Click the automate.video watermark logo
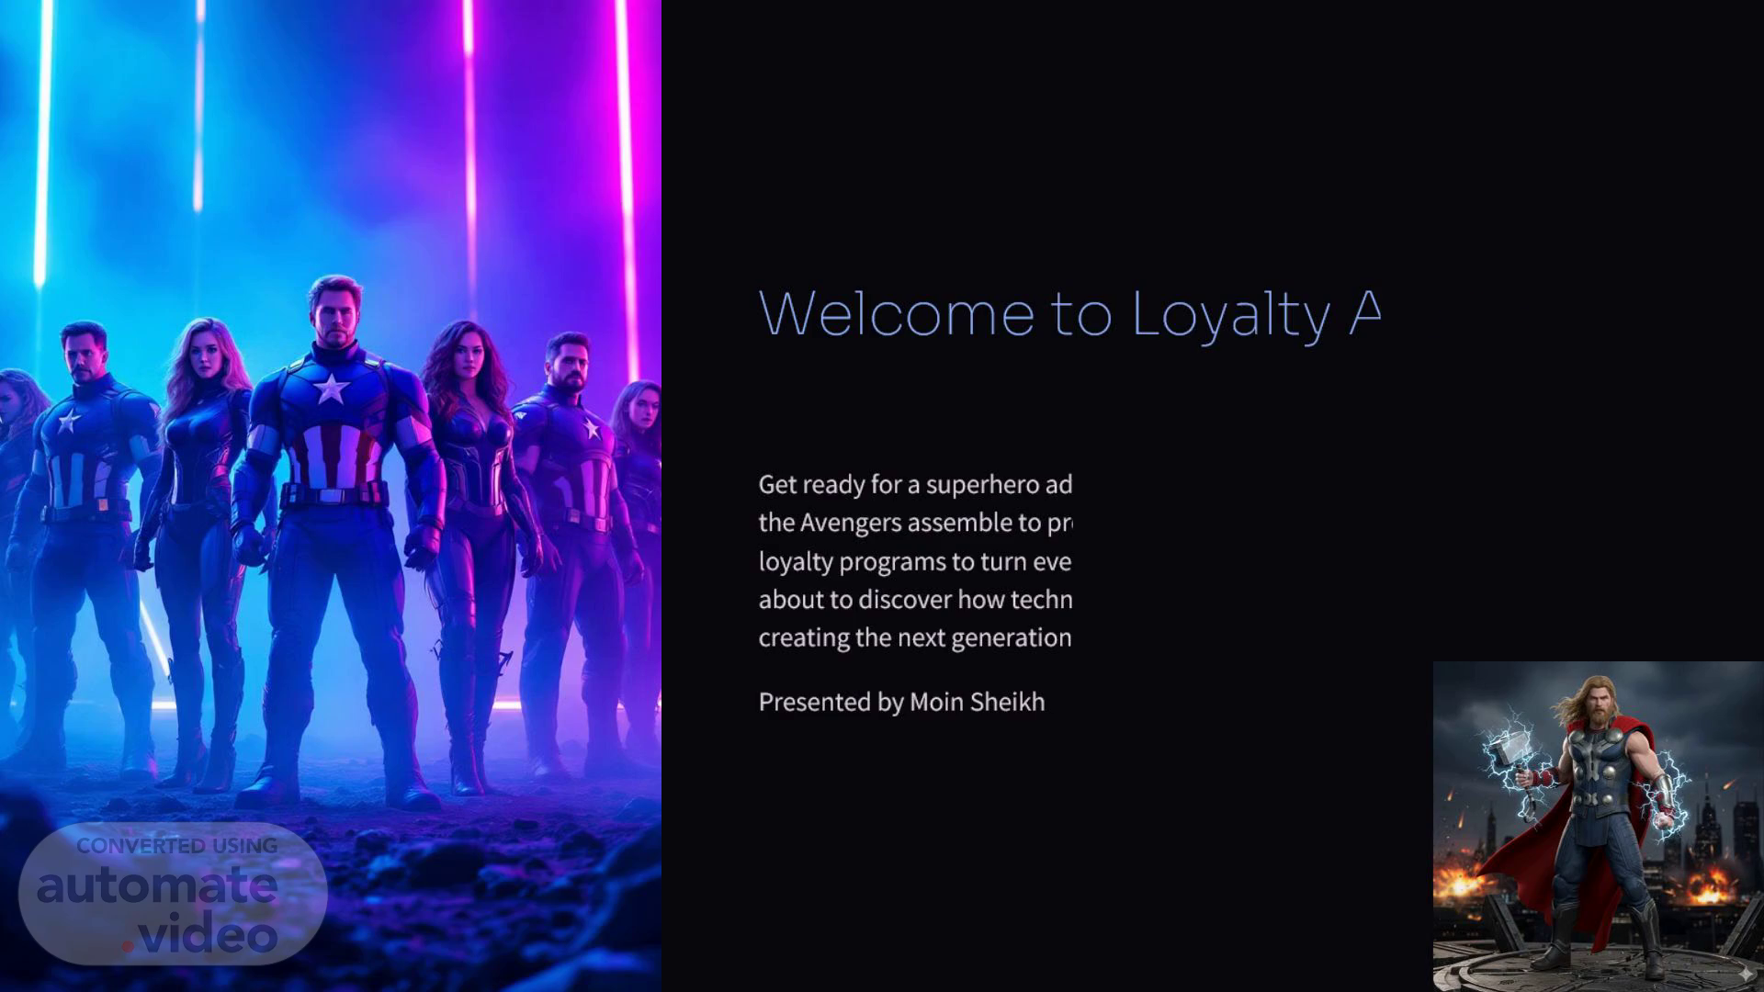The width and height of the screenshot is (1764, 992). (173, 893)
